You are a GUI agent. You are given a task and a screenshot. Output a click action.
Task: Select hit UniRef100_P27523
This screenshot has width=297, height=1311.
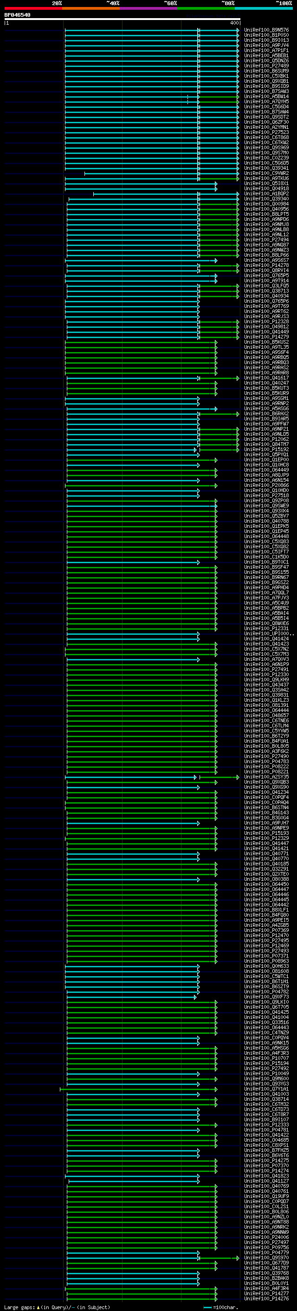pos(266,133)
